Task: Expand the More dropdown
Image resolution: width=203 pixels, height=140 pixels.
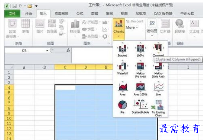Action: tap(132, 28)
